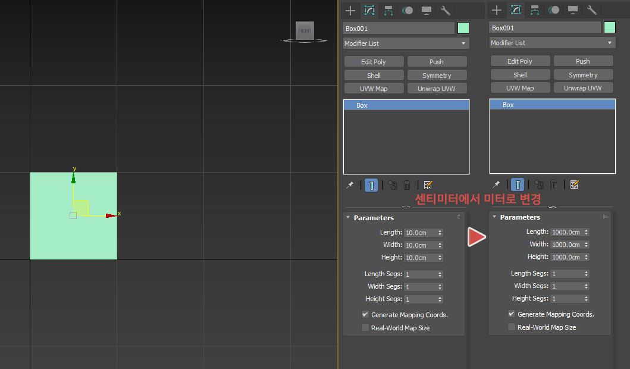Click Shell button in the 10.0cm panel
This screenshot has height=369, width=630.
tap(374, 75)
